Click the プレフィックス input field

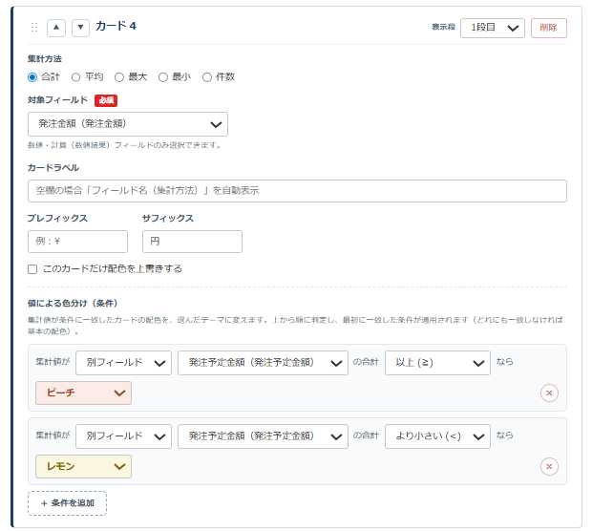(x=77, y=242)
